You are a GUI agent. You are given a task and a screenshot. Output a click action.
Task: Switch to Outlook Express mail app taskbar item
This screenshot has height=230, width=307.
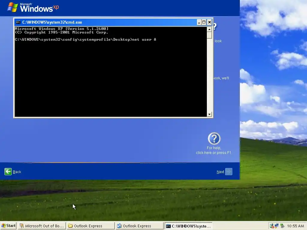139,226
